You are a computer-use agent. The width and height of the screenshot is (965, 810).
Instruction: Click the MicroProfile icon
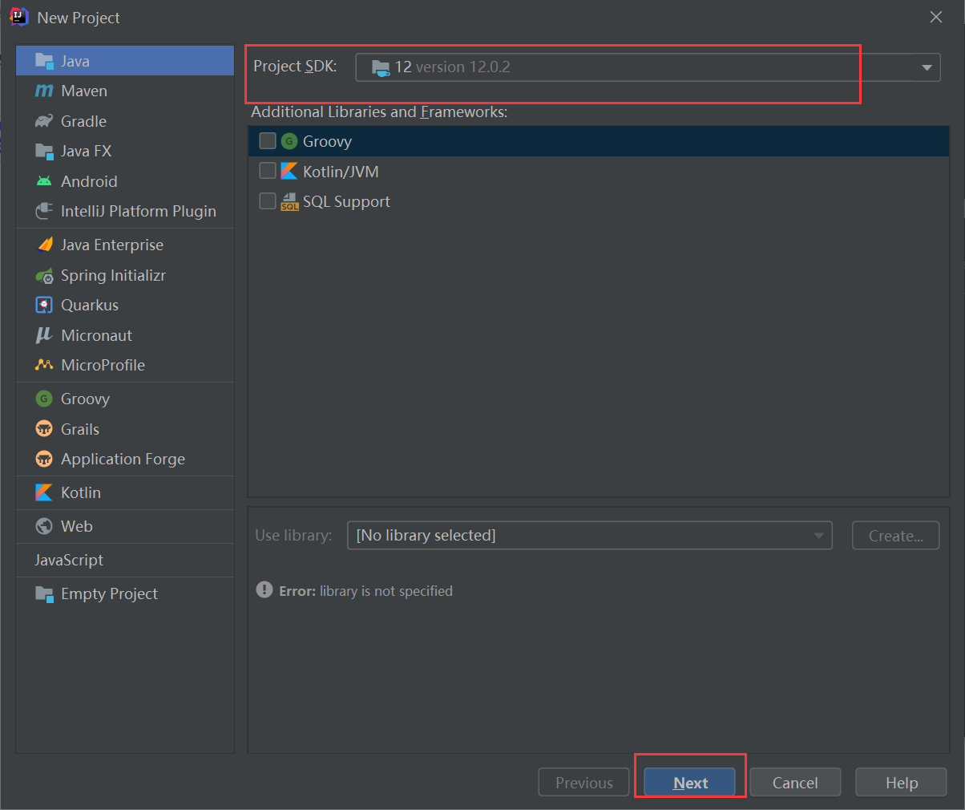(x=44, y=365)
